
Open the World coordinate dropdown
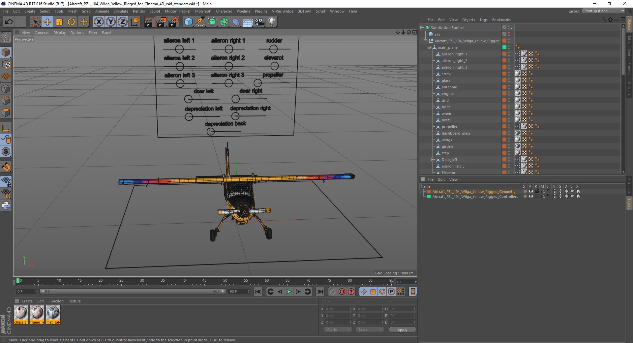tap(338, 329)
